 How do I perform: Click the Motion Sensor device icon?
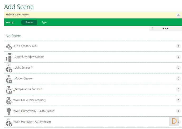9,79
